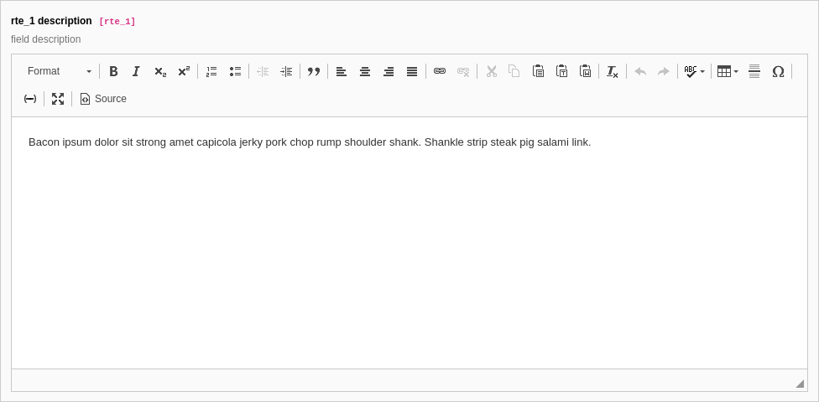This screenshot has width=819, height=402.
Task: Center align the paragraph
Action: click(x=365, y=71)
